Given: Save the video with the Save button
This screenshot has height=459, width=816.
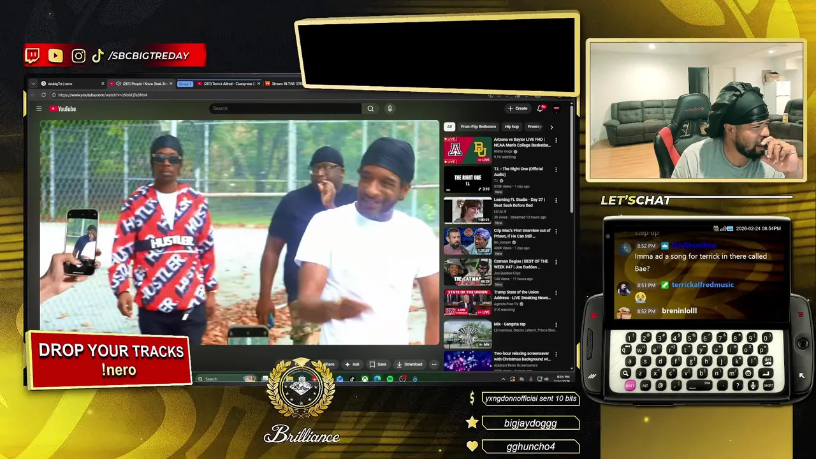Looking at the screenshot, I should pos(377,365).
